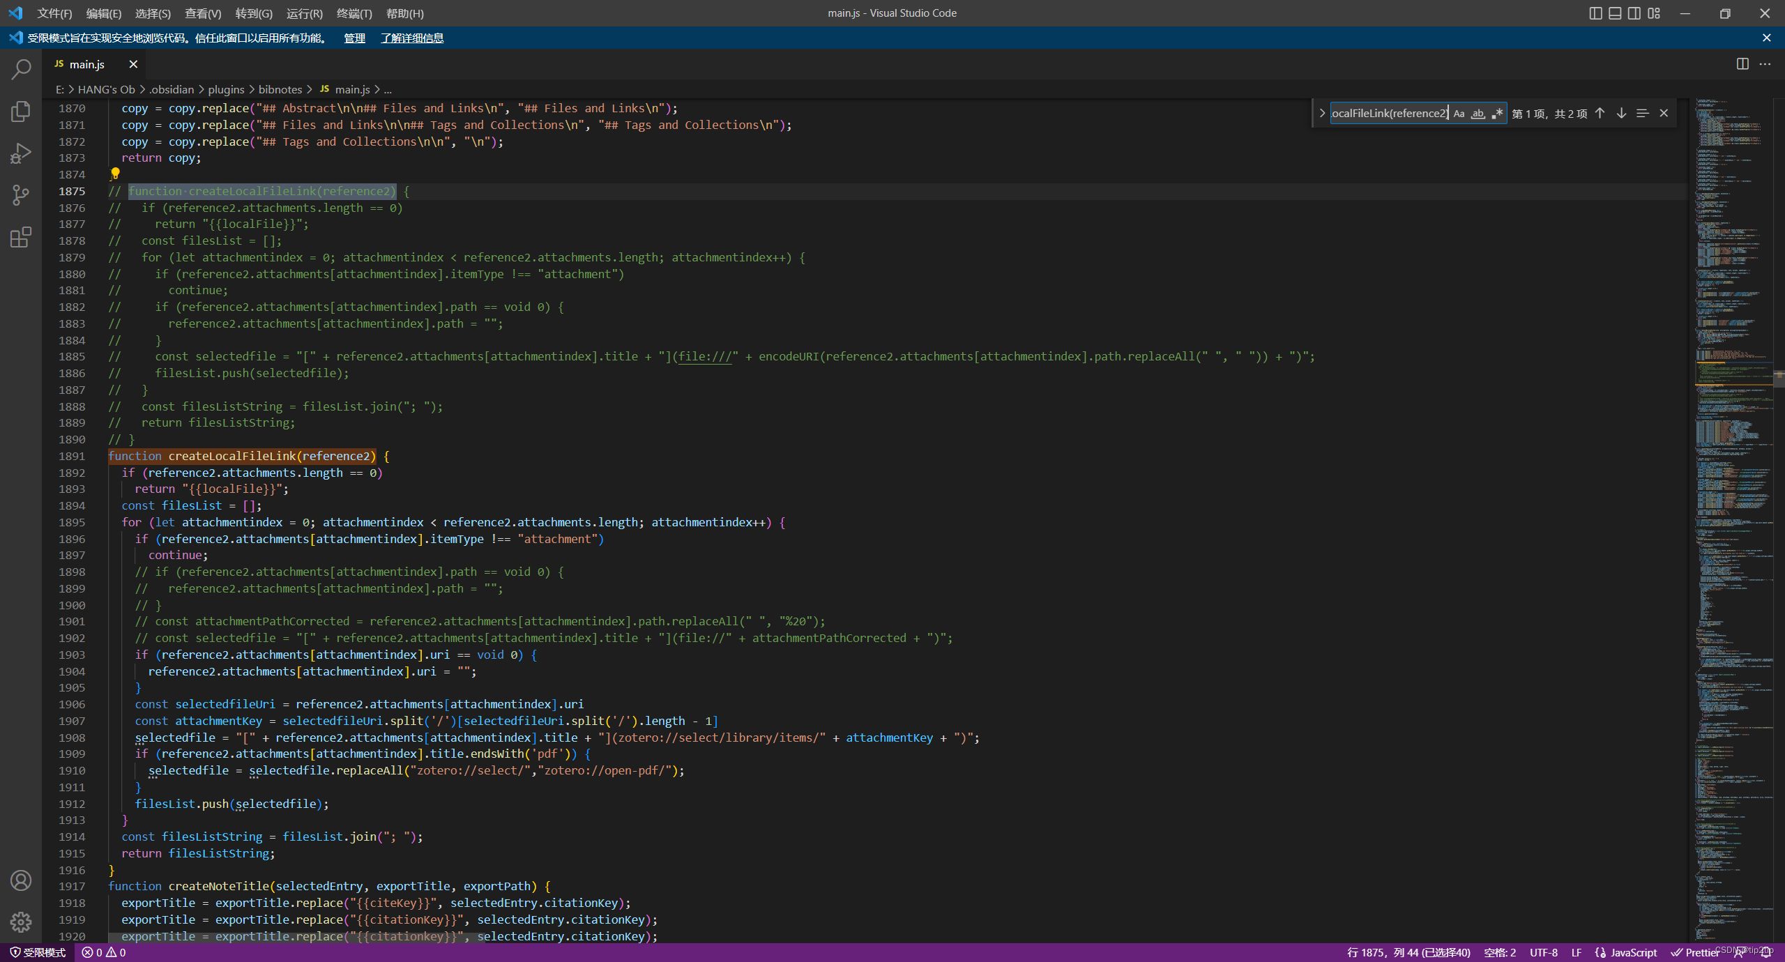Split the editor to the right

(1742, 64)
